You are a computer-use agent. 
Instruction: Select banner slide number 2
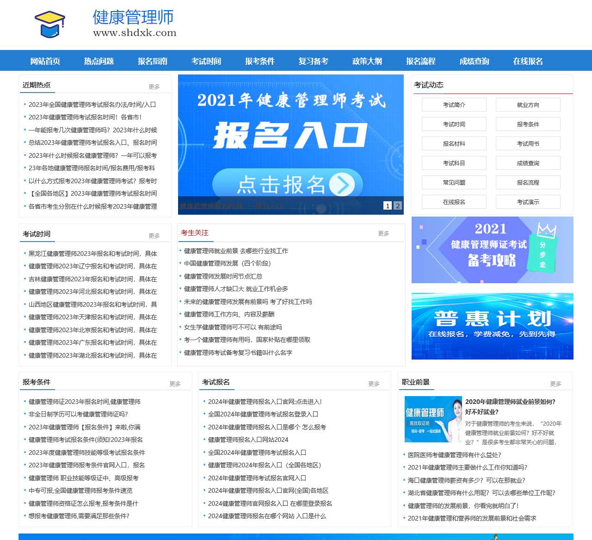397,206
